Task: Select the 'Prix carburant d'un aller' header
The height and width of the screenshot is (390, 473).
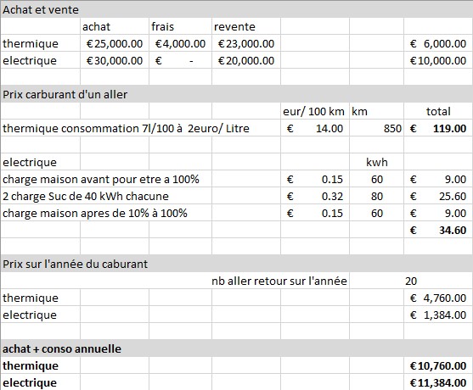Action: 236,94
